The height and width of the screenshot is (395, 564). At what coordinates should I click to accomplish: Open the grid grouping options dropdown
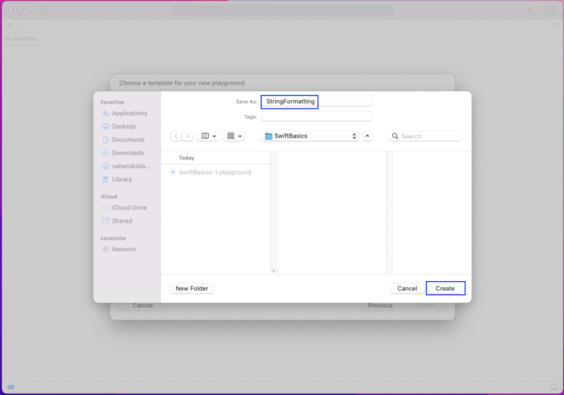click(234, 136)
